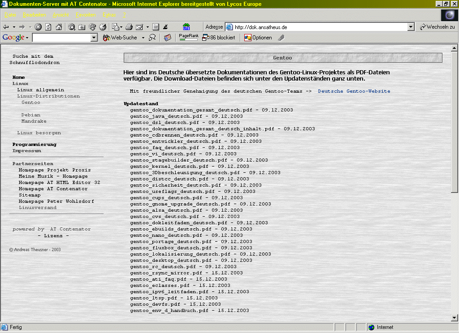Open the Linux allgemein sidebar link
459x333 pixels.
(x=40, y=90)
